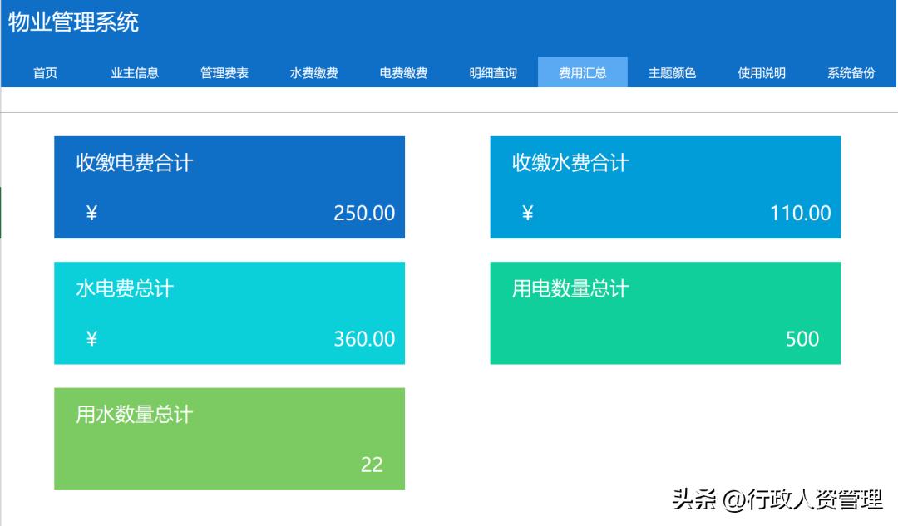
Task: Click the 110.00 water fee amount
Action: coord(798,214)
